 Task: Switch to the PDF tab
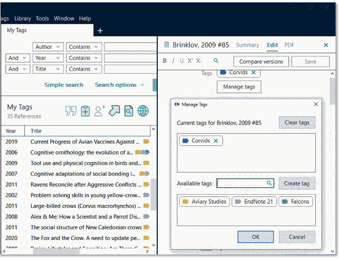(x=289, y=45)
